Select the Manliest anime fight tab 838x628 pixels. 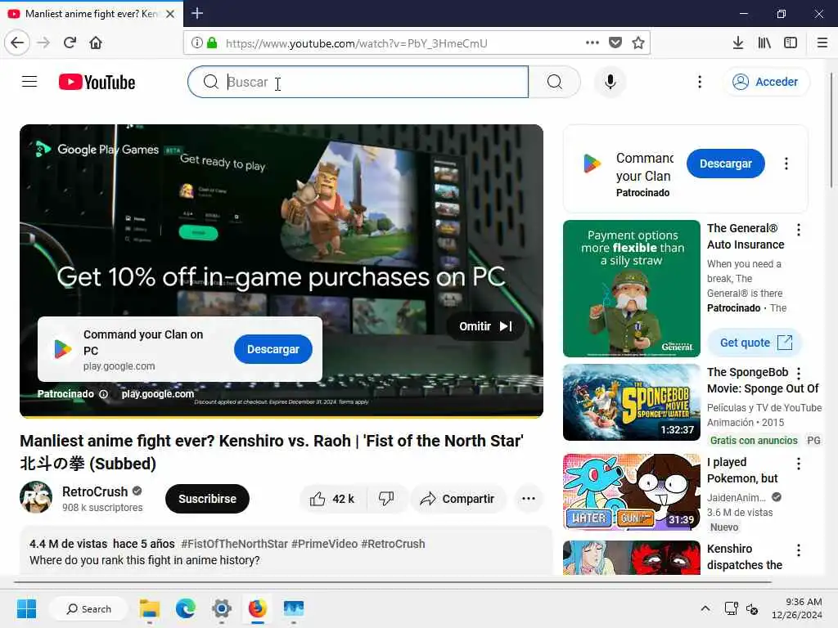click(x=92, y=14)
